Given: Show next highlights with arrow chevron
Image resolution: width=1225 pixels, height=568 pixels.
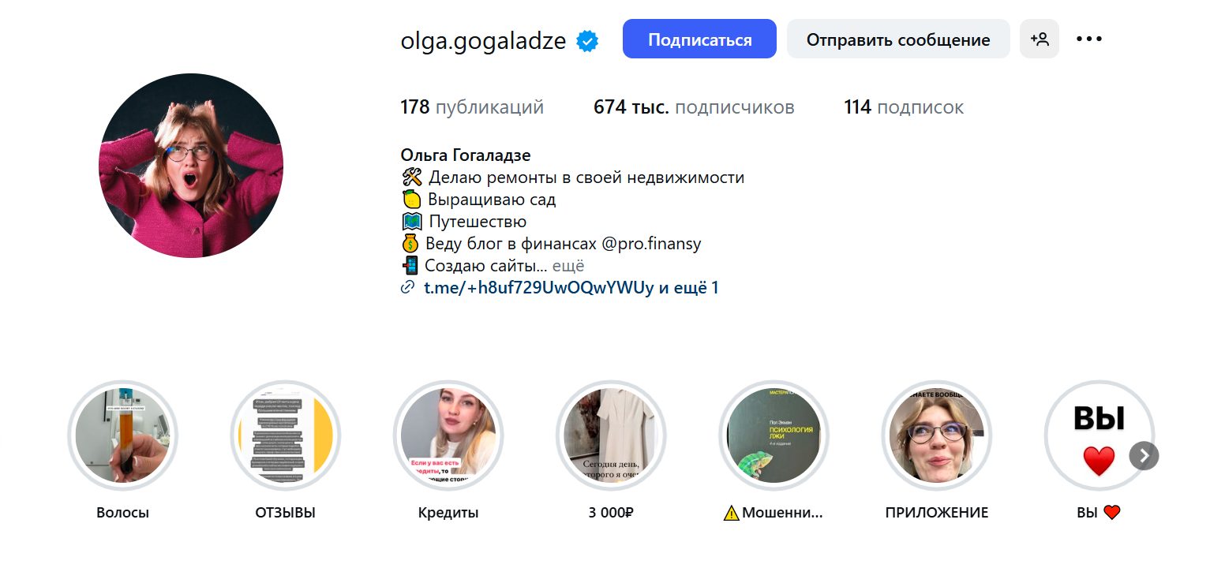Looking at the screenshot, I should (1144, 455).
